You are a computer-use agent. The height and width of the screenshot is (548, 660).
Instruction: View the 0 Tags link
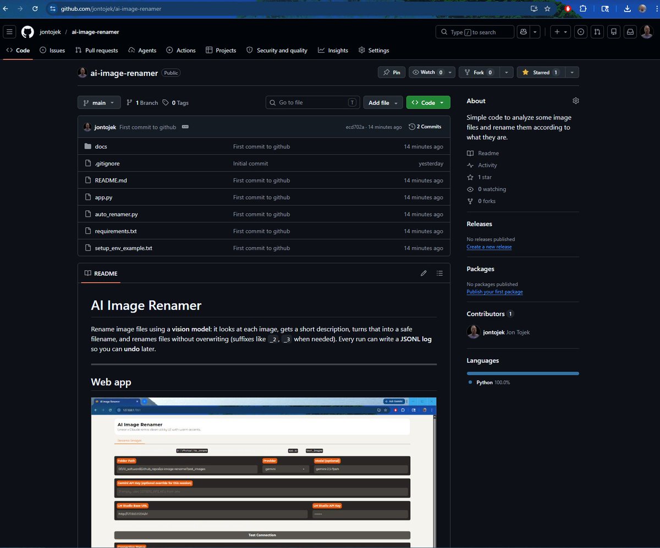click(x=175, y=103)
